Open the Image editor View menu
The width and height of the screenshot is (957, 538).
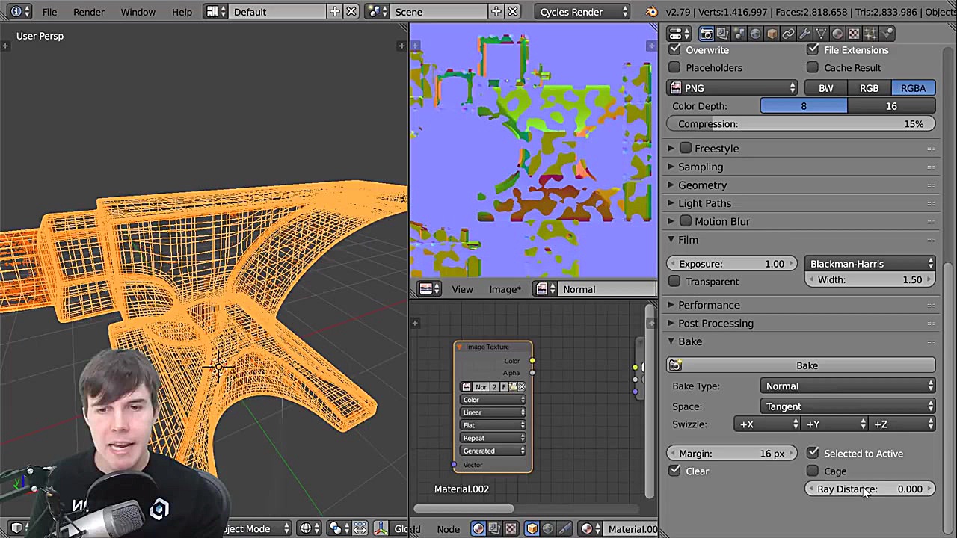462,289
